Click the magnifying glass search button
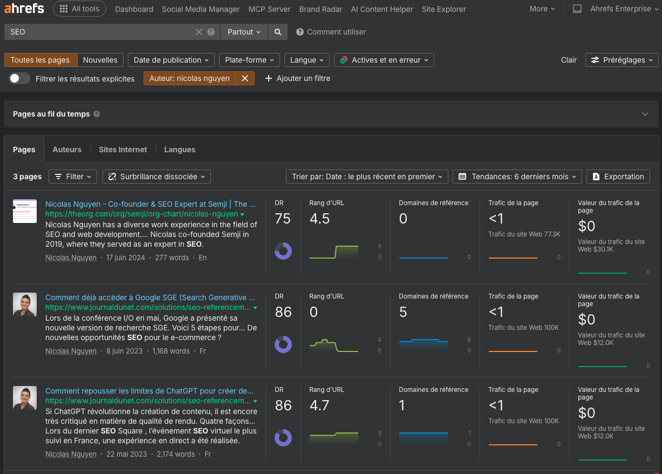This screenshot has width=662, height=474. 278,32
